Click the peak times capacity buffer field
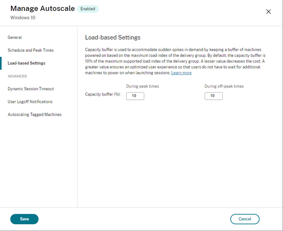This screenshot has width=283, height=231. [x=135, y=96]
